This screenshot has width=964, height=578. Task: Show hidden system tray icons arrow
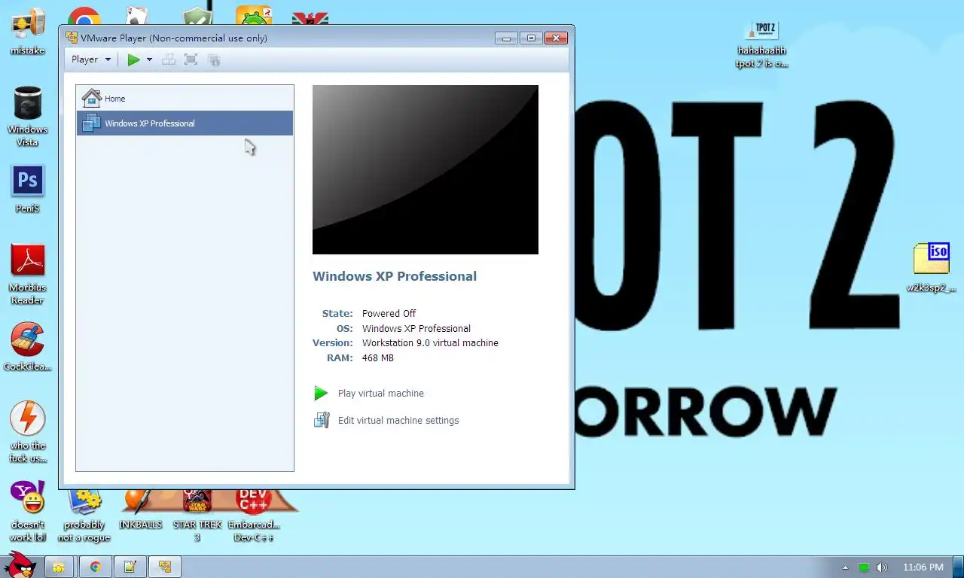tap(845, 567)
